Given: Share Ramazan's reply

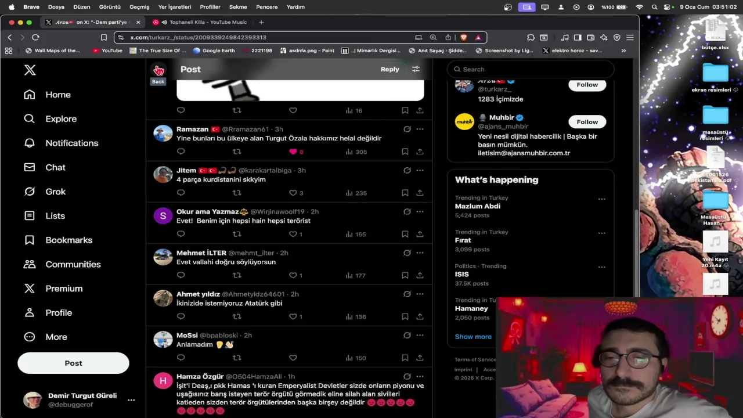Looking at the screenshot, I should click(x=420, y=152).
